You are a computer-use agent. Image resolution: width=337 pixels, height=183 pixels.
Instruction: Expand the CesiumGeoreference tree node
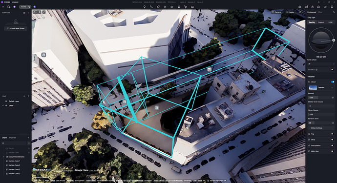coord(3,157)
